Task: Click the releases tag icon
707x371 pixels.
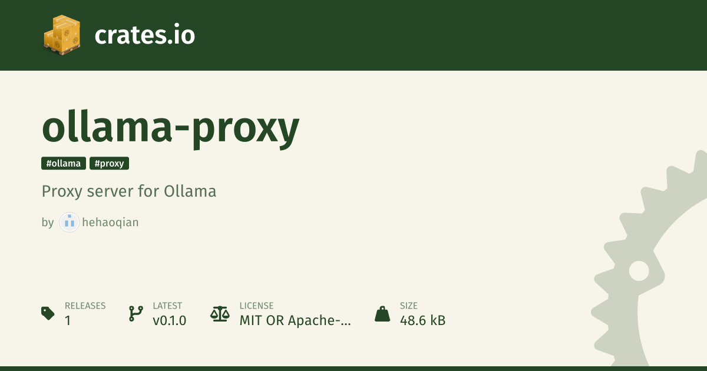Action: point(48,313)
